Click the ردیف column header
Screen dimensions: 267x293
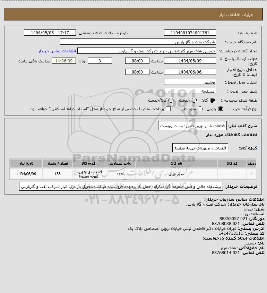(x=252, y=164)
